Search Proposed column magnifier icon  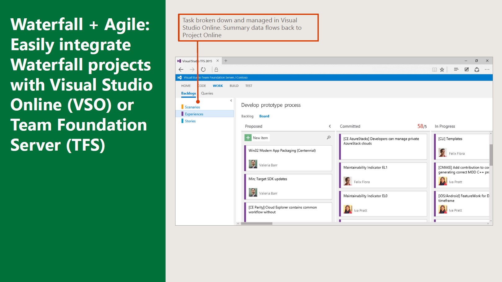(329, 138)
